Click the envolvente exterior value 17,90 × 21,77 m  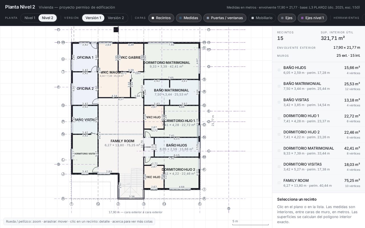pyautogui.click(x=347, y=48)
